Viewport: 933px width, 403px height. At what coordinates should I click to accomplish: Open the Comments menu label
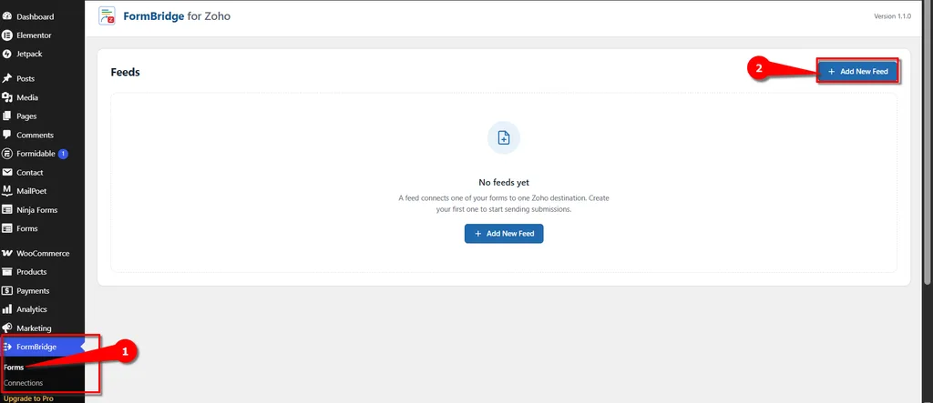pos(36,135)
